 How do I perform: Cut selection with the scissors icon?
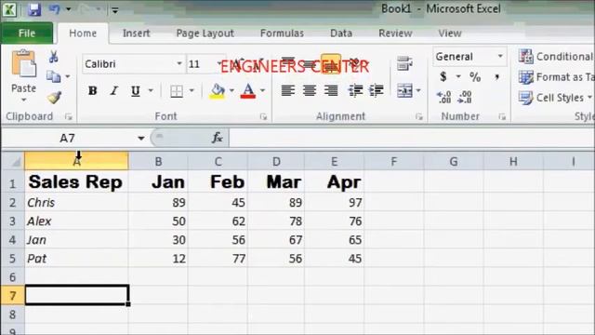[x=54, y=57]
